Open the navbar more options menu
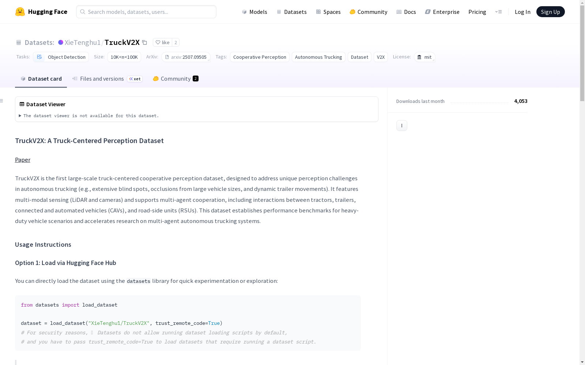This screenshot has height=365, width=585. pos(498,12)
